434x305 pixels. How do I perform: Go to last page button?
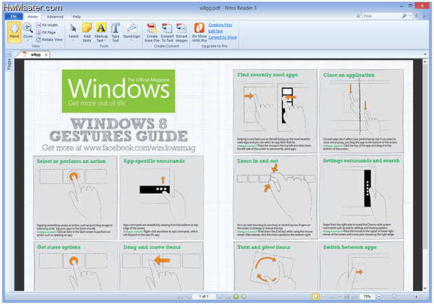tap(228, 297)
